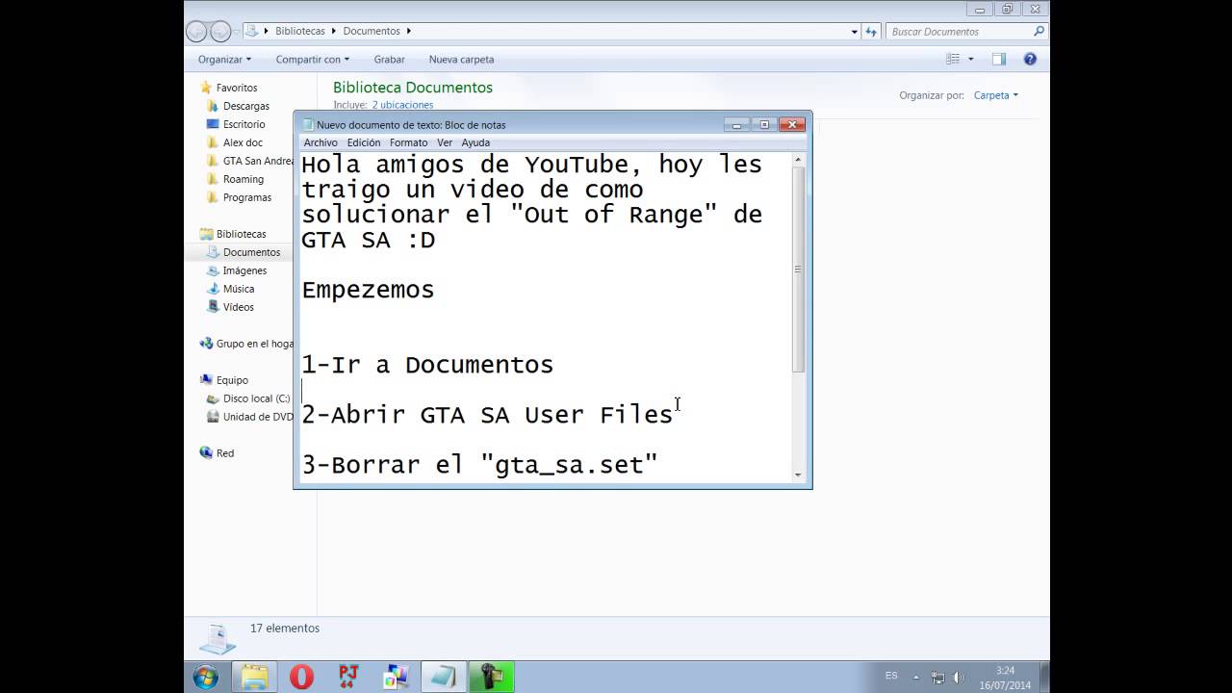Image resolution: width=1232 pixels, height=693 pixels.
Task: Open the Música library
Action: (x=239, y=289)
